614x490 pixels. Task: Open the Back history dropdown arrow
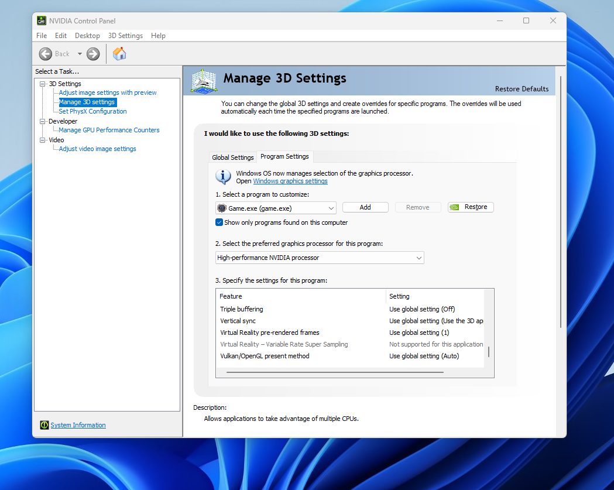(80, 54)
